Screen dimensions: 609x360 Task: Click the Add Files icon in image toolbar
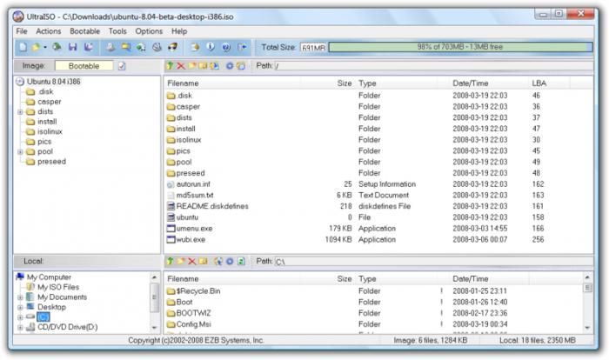pos(214,66)
